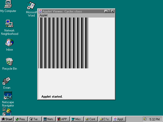The width and height of the screenshot is (163, 122).
Task: Click the Start button
Action: click(x=7, y=119)
